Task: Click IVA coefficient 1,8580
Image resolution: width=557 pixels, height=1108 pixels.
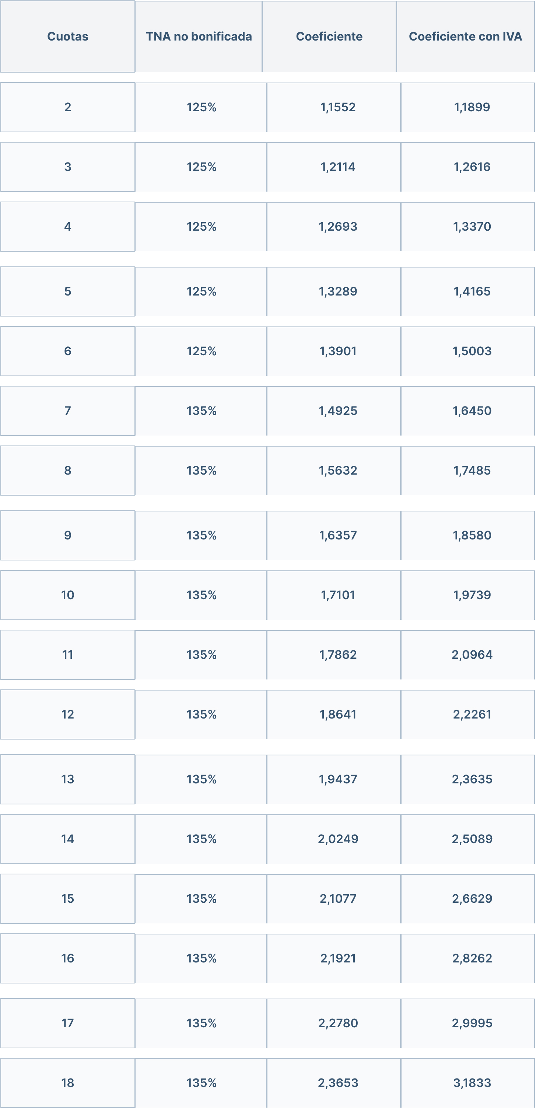Action: [x=472, y=535]
